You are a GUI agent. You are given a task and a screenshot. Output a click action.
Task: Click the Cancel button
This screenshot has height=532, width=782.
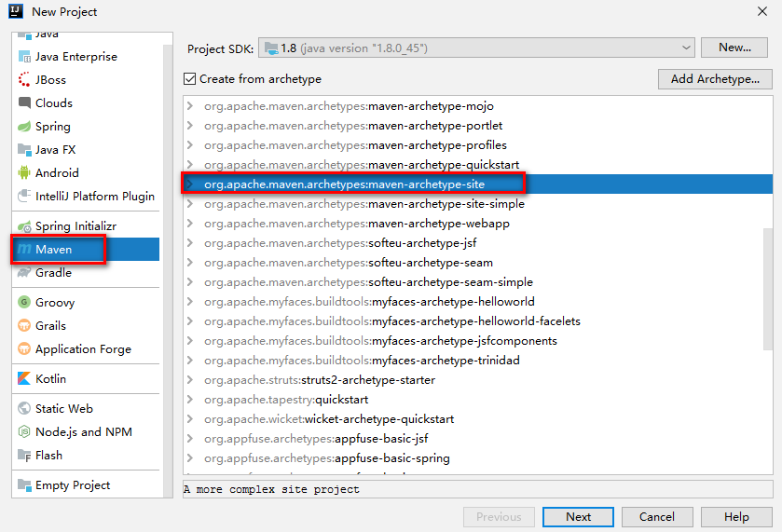pyautogui.click(x=657, y=517)
